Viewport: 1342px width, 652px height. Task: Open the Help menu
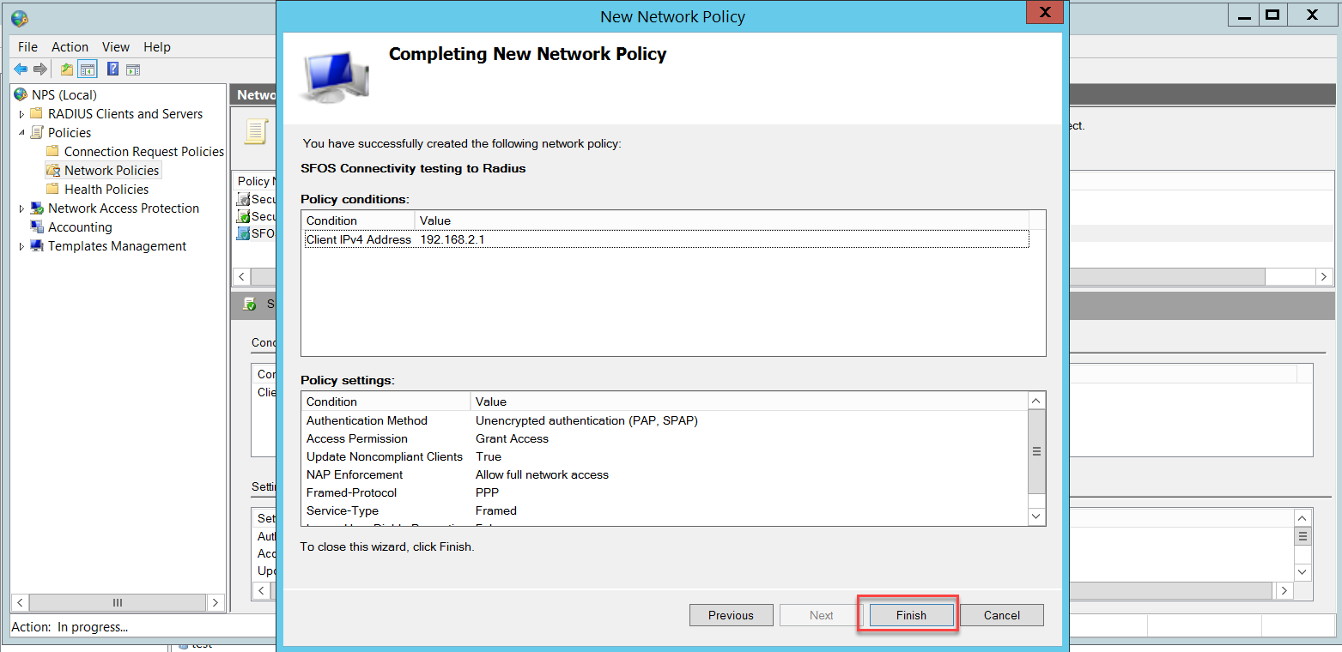click(157, 47)
